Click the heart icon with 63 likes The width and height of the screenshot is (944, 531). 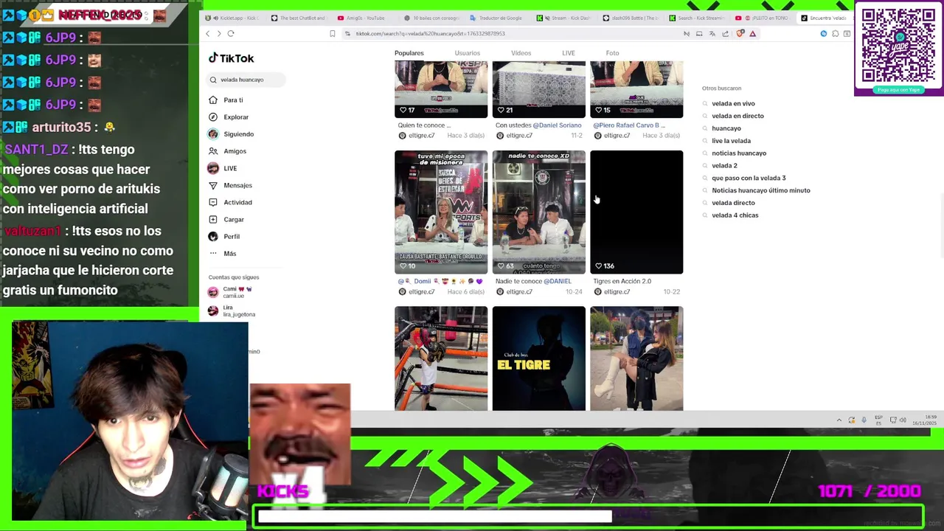tap(501, 266)
